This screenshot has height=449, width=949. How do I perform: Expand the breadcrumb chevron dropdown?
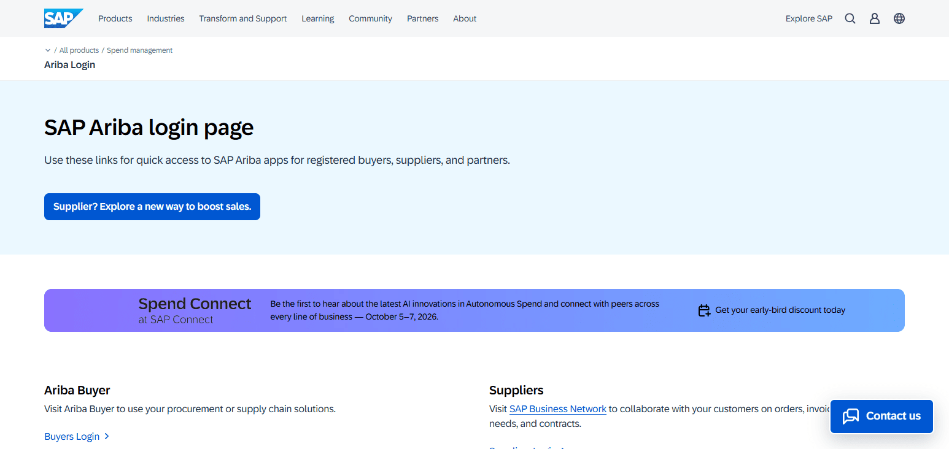pos(48,50)
